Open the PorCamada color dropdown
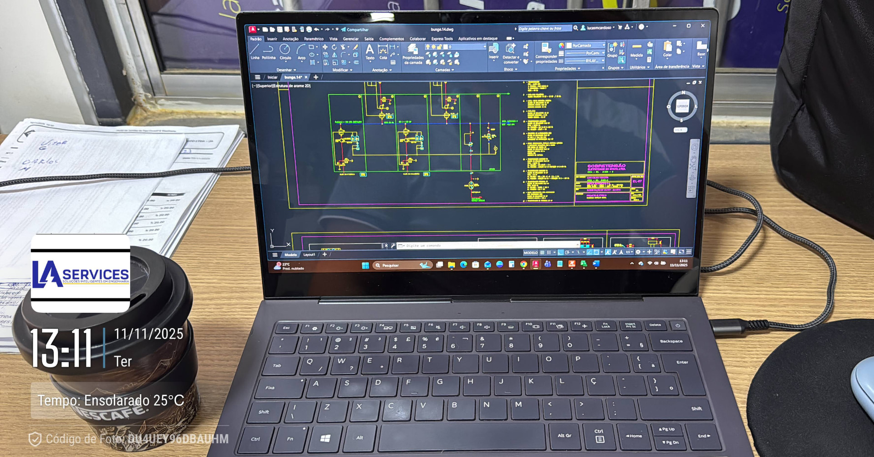The width and height of the screenshot is (874, 457). (x=585, y=45)
